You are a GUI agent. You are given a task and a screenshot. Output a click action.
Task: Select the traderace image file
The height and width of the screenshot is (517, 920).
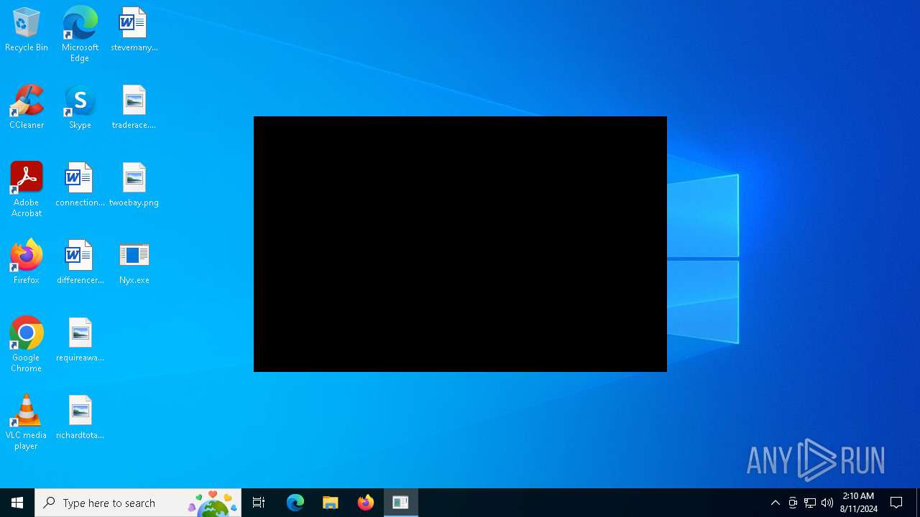pos(134,108)
